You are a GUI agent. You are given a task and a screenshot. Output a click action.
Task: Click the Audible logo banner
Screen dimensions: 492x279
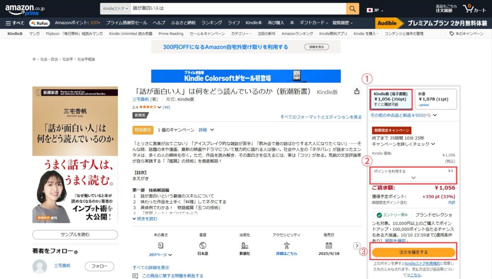tap(387, 23)
